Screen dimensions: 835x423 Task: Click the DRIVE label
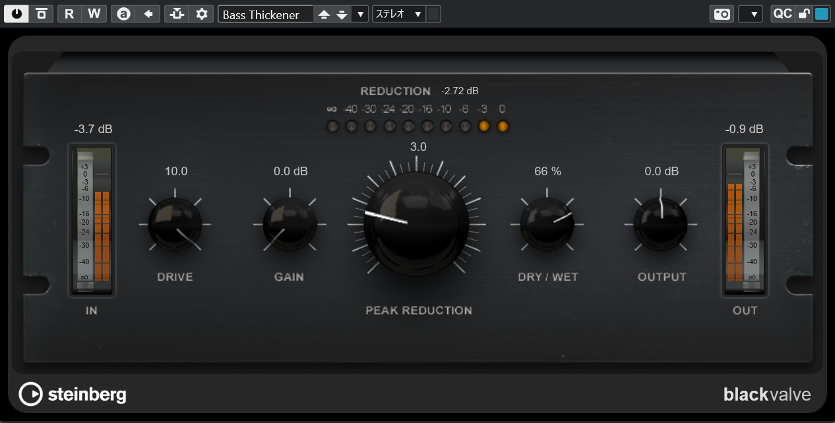pyautogui.click(x=175, y=277)
